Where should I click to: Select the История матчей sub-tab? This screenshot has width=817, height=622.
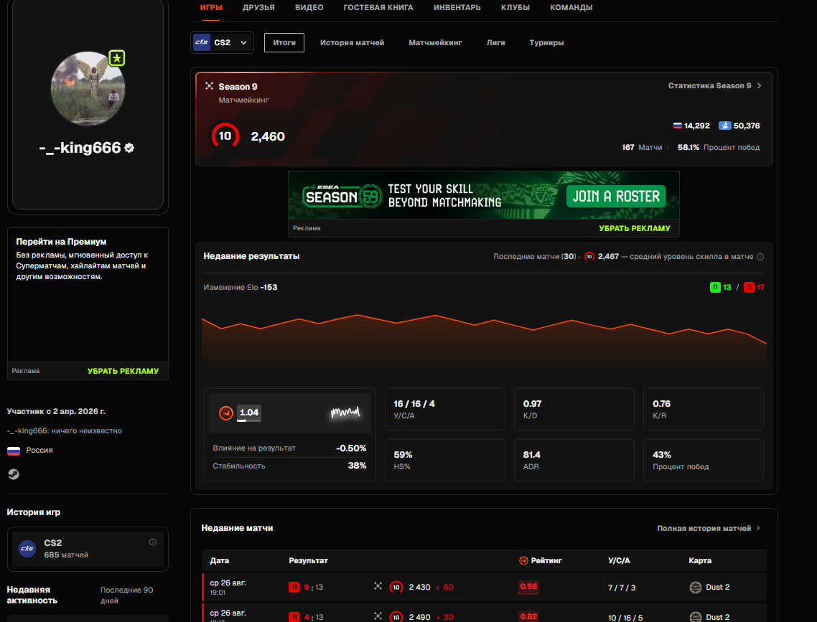353,42
